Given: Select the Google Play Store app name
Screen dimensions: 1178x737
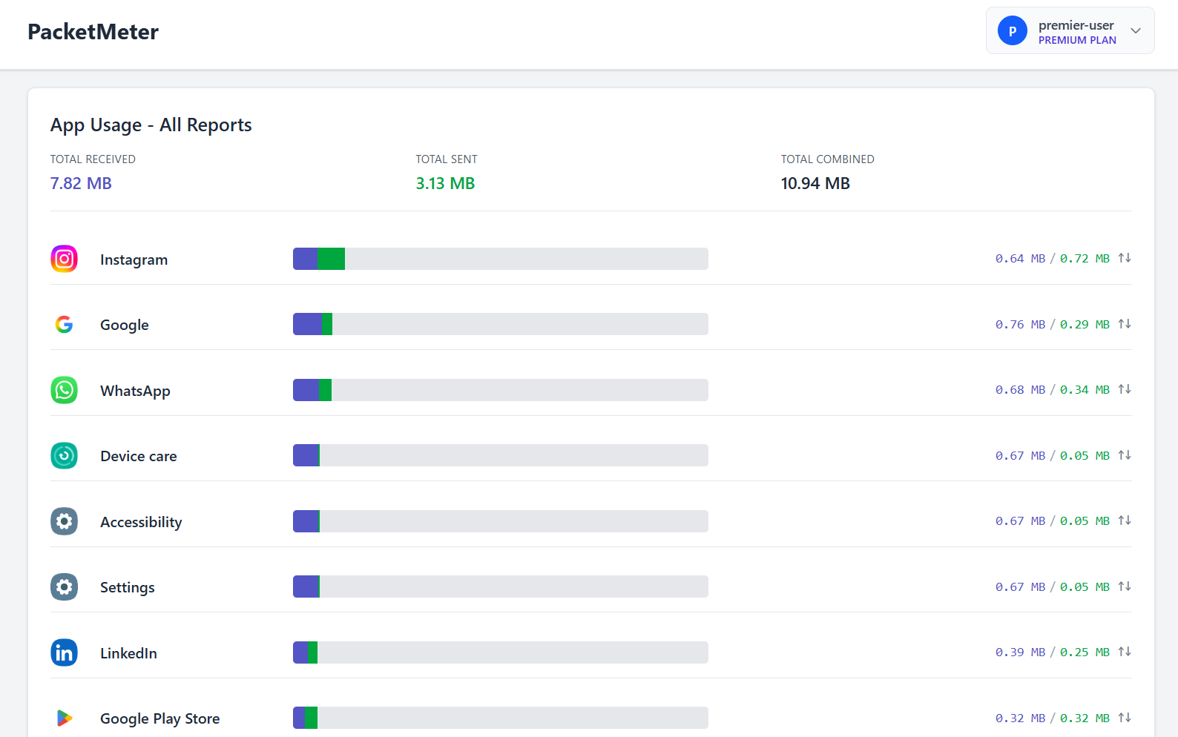Looking at the screenshot, I should (x=160, y=718).
